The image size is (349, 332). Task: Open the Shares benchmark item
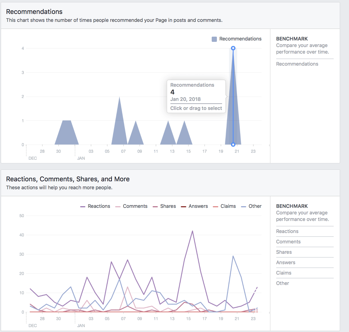click(x=284, y=252)
